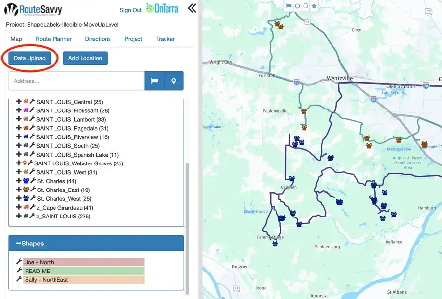Open the Tracker tab
Image resolution: width=442 pixels, height=299 pixels.
[x=166, y=39]
